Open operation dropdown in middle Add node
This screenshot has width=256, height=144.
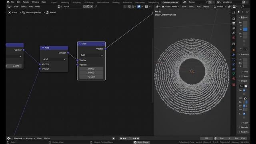pyautogui.click(x=54, y=59)
